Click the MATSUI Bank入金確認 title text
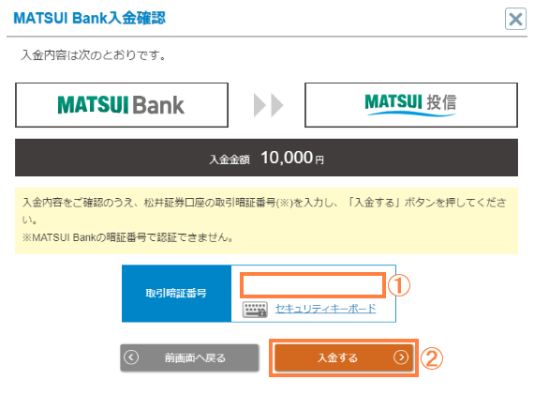The width and height of the screenshot is (534, 395). click(x=89, y=18)
